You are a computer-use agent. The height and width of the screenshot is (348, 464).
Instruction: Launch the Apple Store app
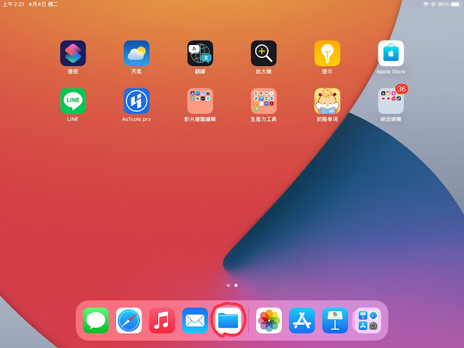pos(391,53)
